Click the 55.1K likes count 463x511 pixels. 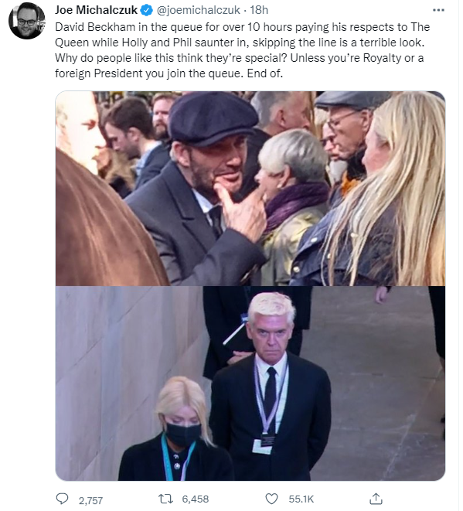(x=301, y=499)
